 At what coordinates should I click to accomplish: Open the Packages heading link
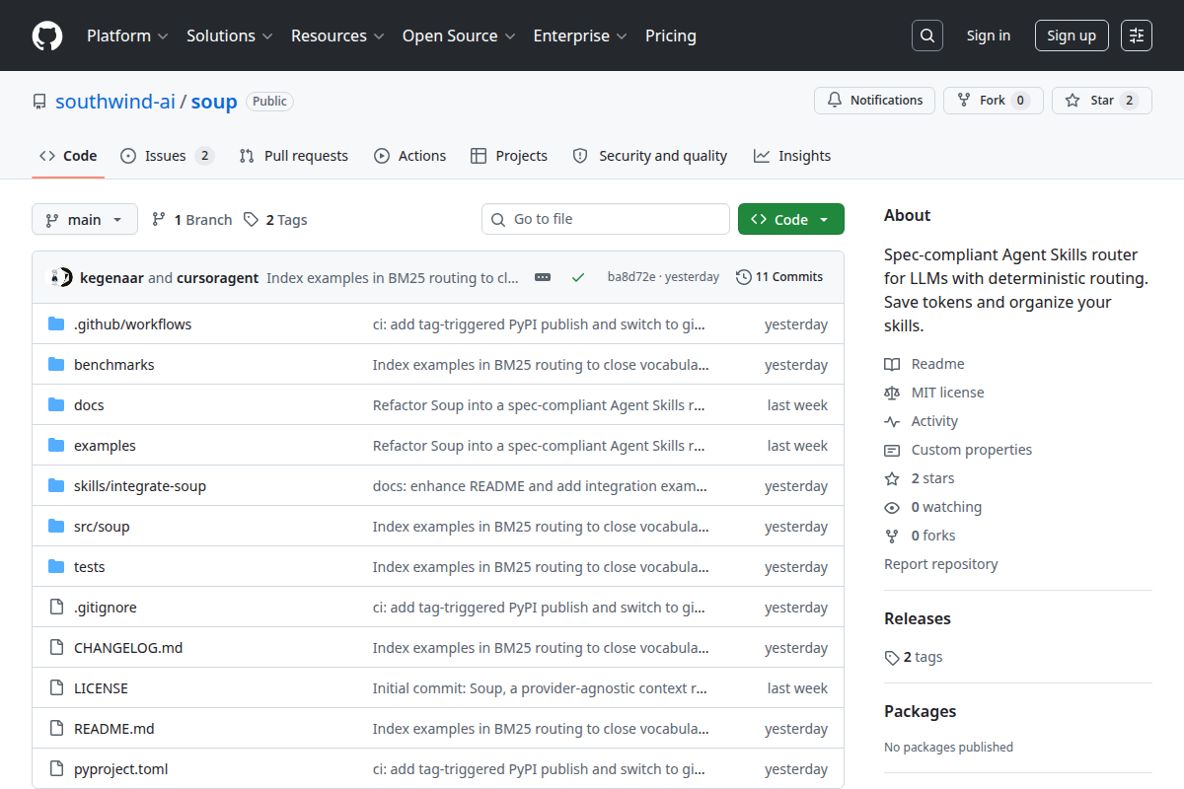tap(921, 711)
